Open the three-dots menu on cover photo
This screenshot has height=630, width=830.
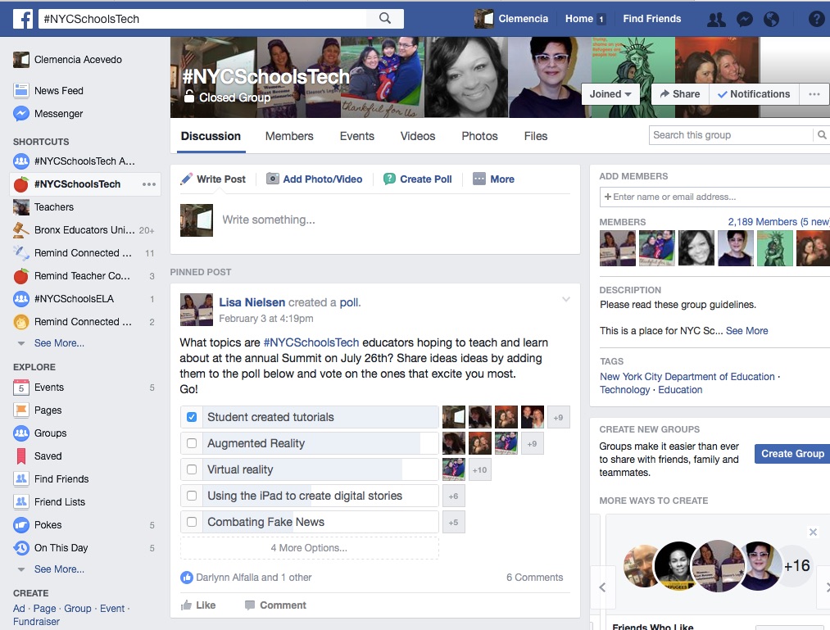[814, 94]
